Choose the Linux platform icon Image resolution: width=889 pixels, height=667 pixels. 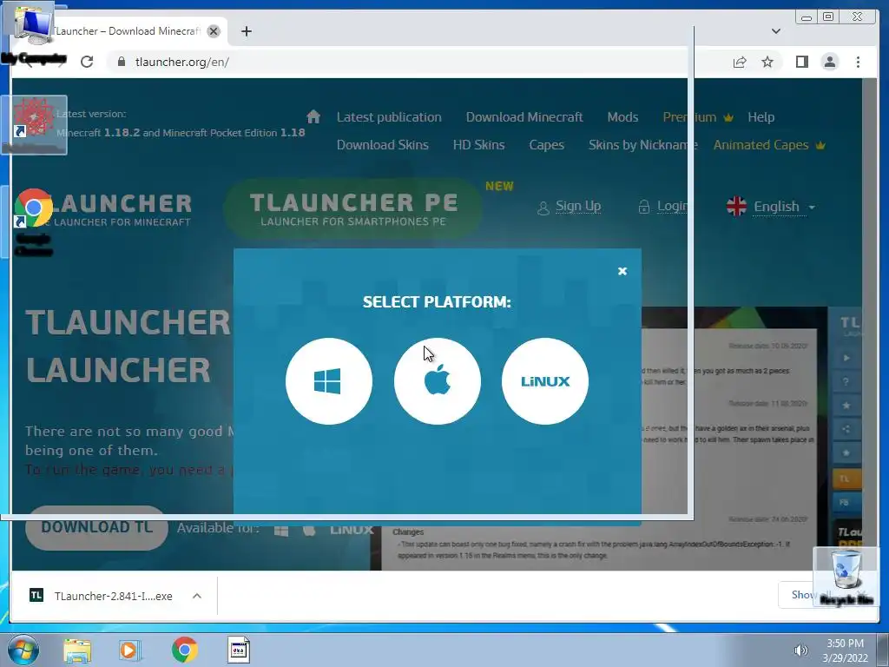(545, 381)
